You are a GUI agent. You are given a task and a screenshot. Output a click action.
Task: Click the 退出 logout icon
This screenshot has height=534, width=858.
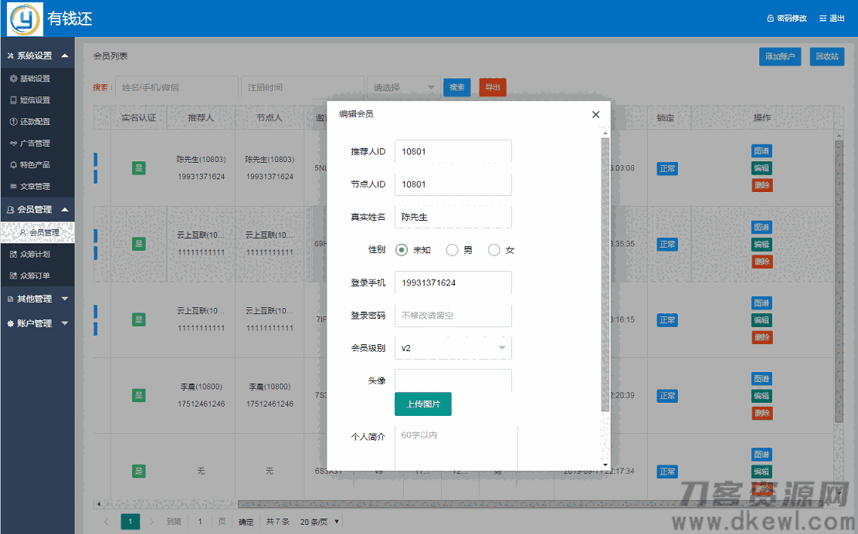click(x=822, y=19)
